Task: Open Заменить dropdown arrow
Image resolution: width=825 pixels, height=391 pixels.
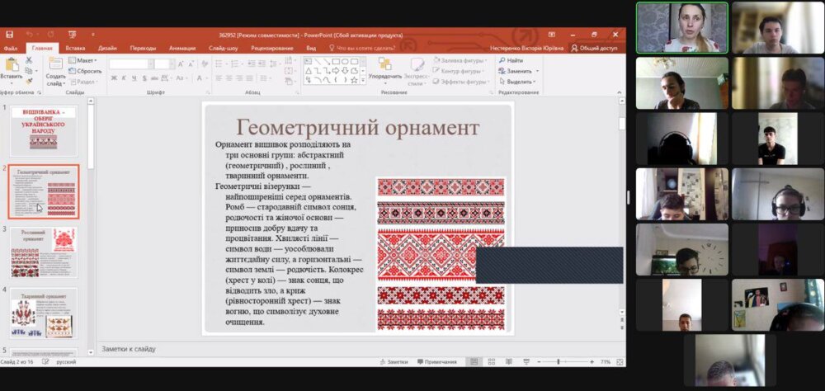Action: (535, 71)
